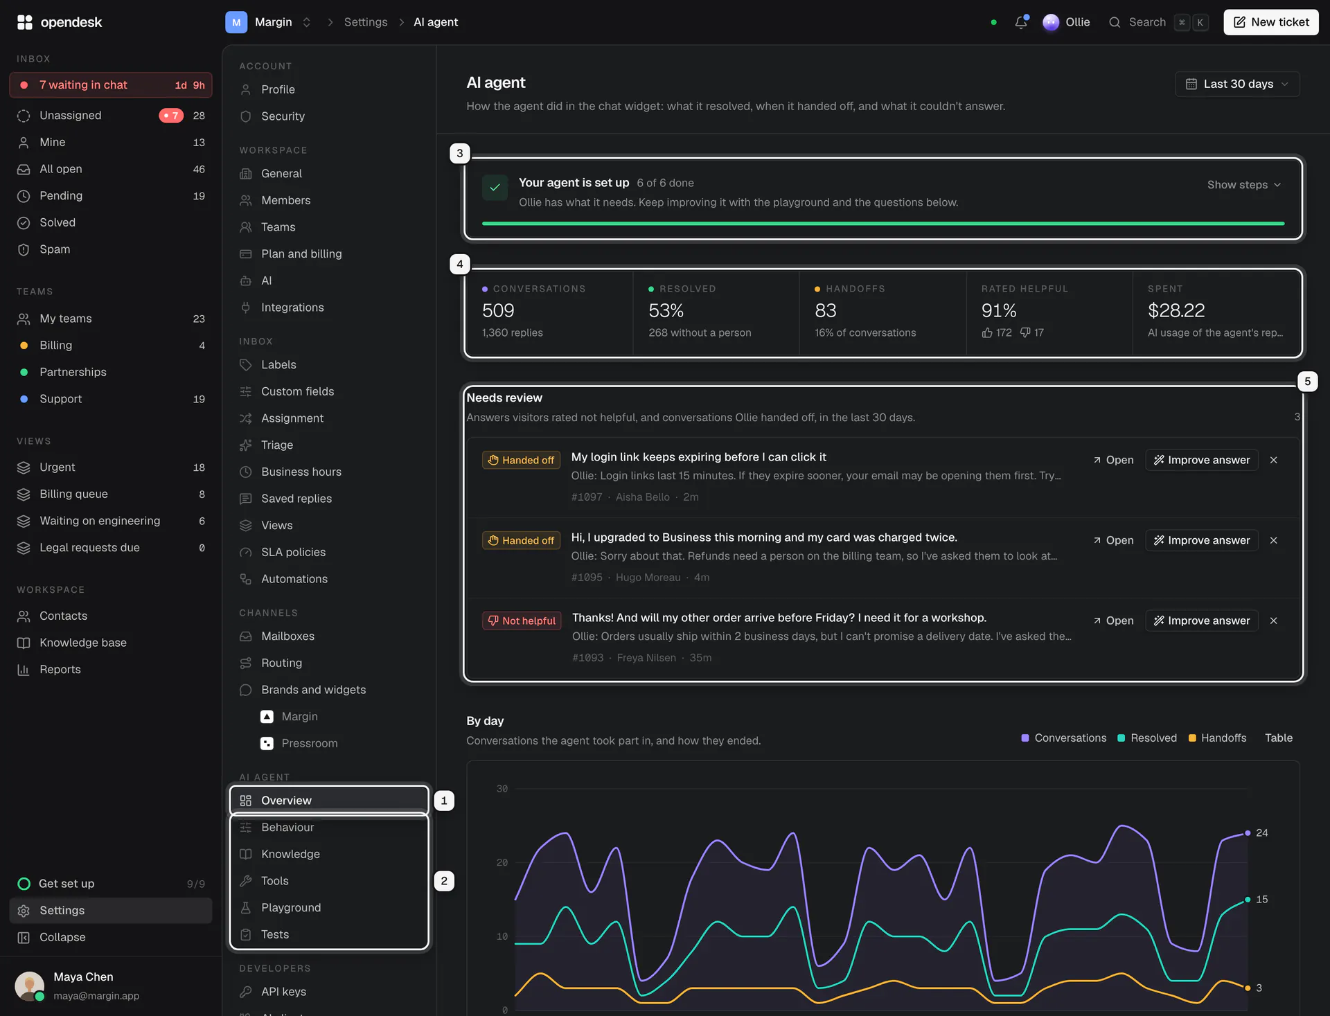
Task: Open the Last 30 days date dropdown
Action: [x=1237, y=84]
